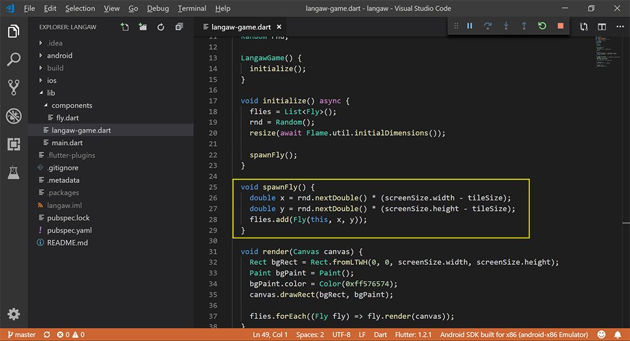Toggle the split editor layout
The image size is (630, 341).
point(602,27)
